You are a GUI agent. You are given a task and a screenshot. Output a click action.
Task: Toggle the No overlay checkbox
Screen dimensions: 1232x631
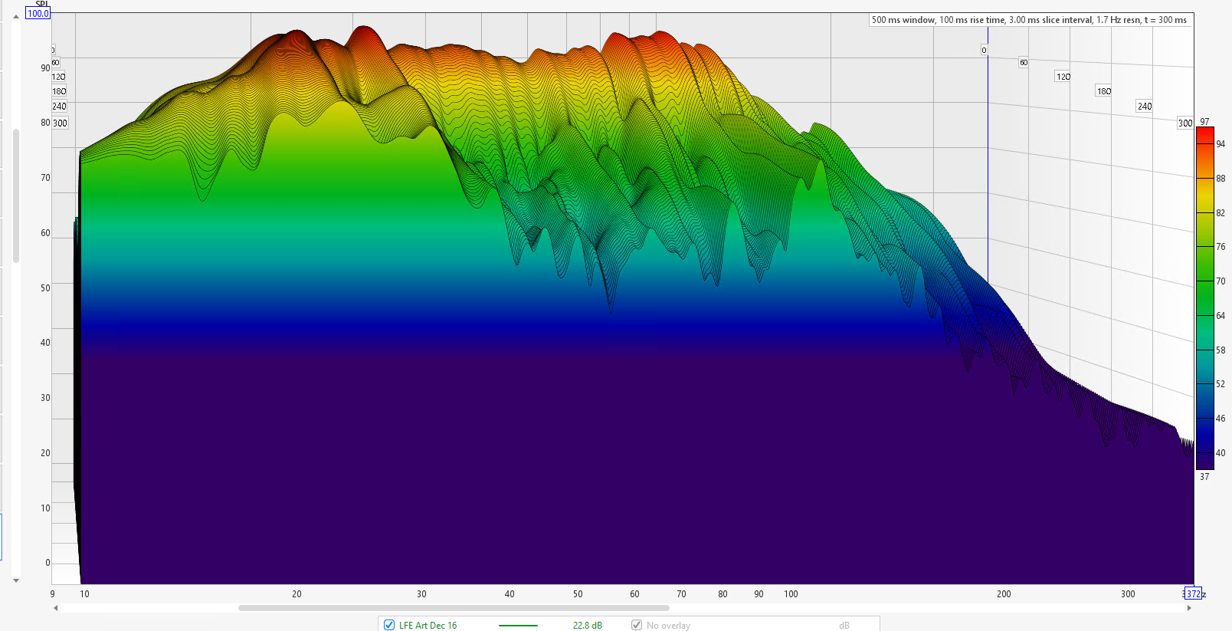(637, 625)
